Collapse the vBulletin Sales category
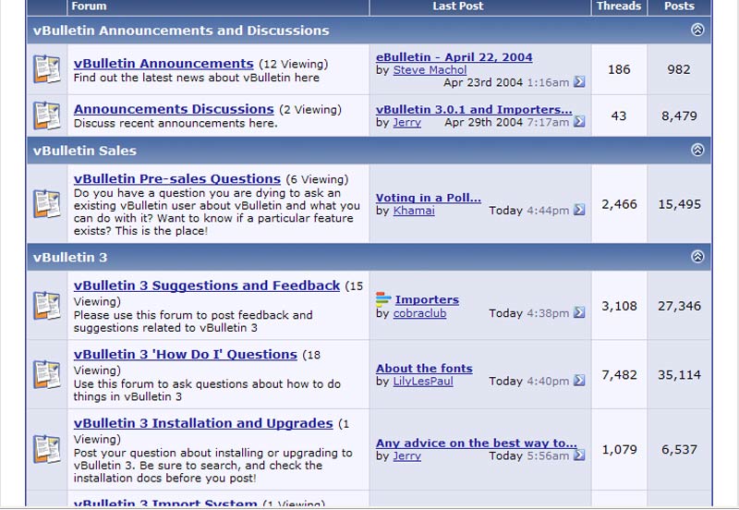This screenshot has height=510, width=739. pos(697,150)
